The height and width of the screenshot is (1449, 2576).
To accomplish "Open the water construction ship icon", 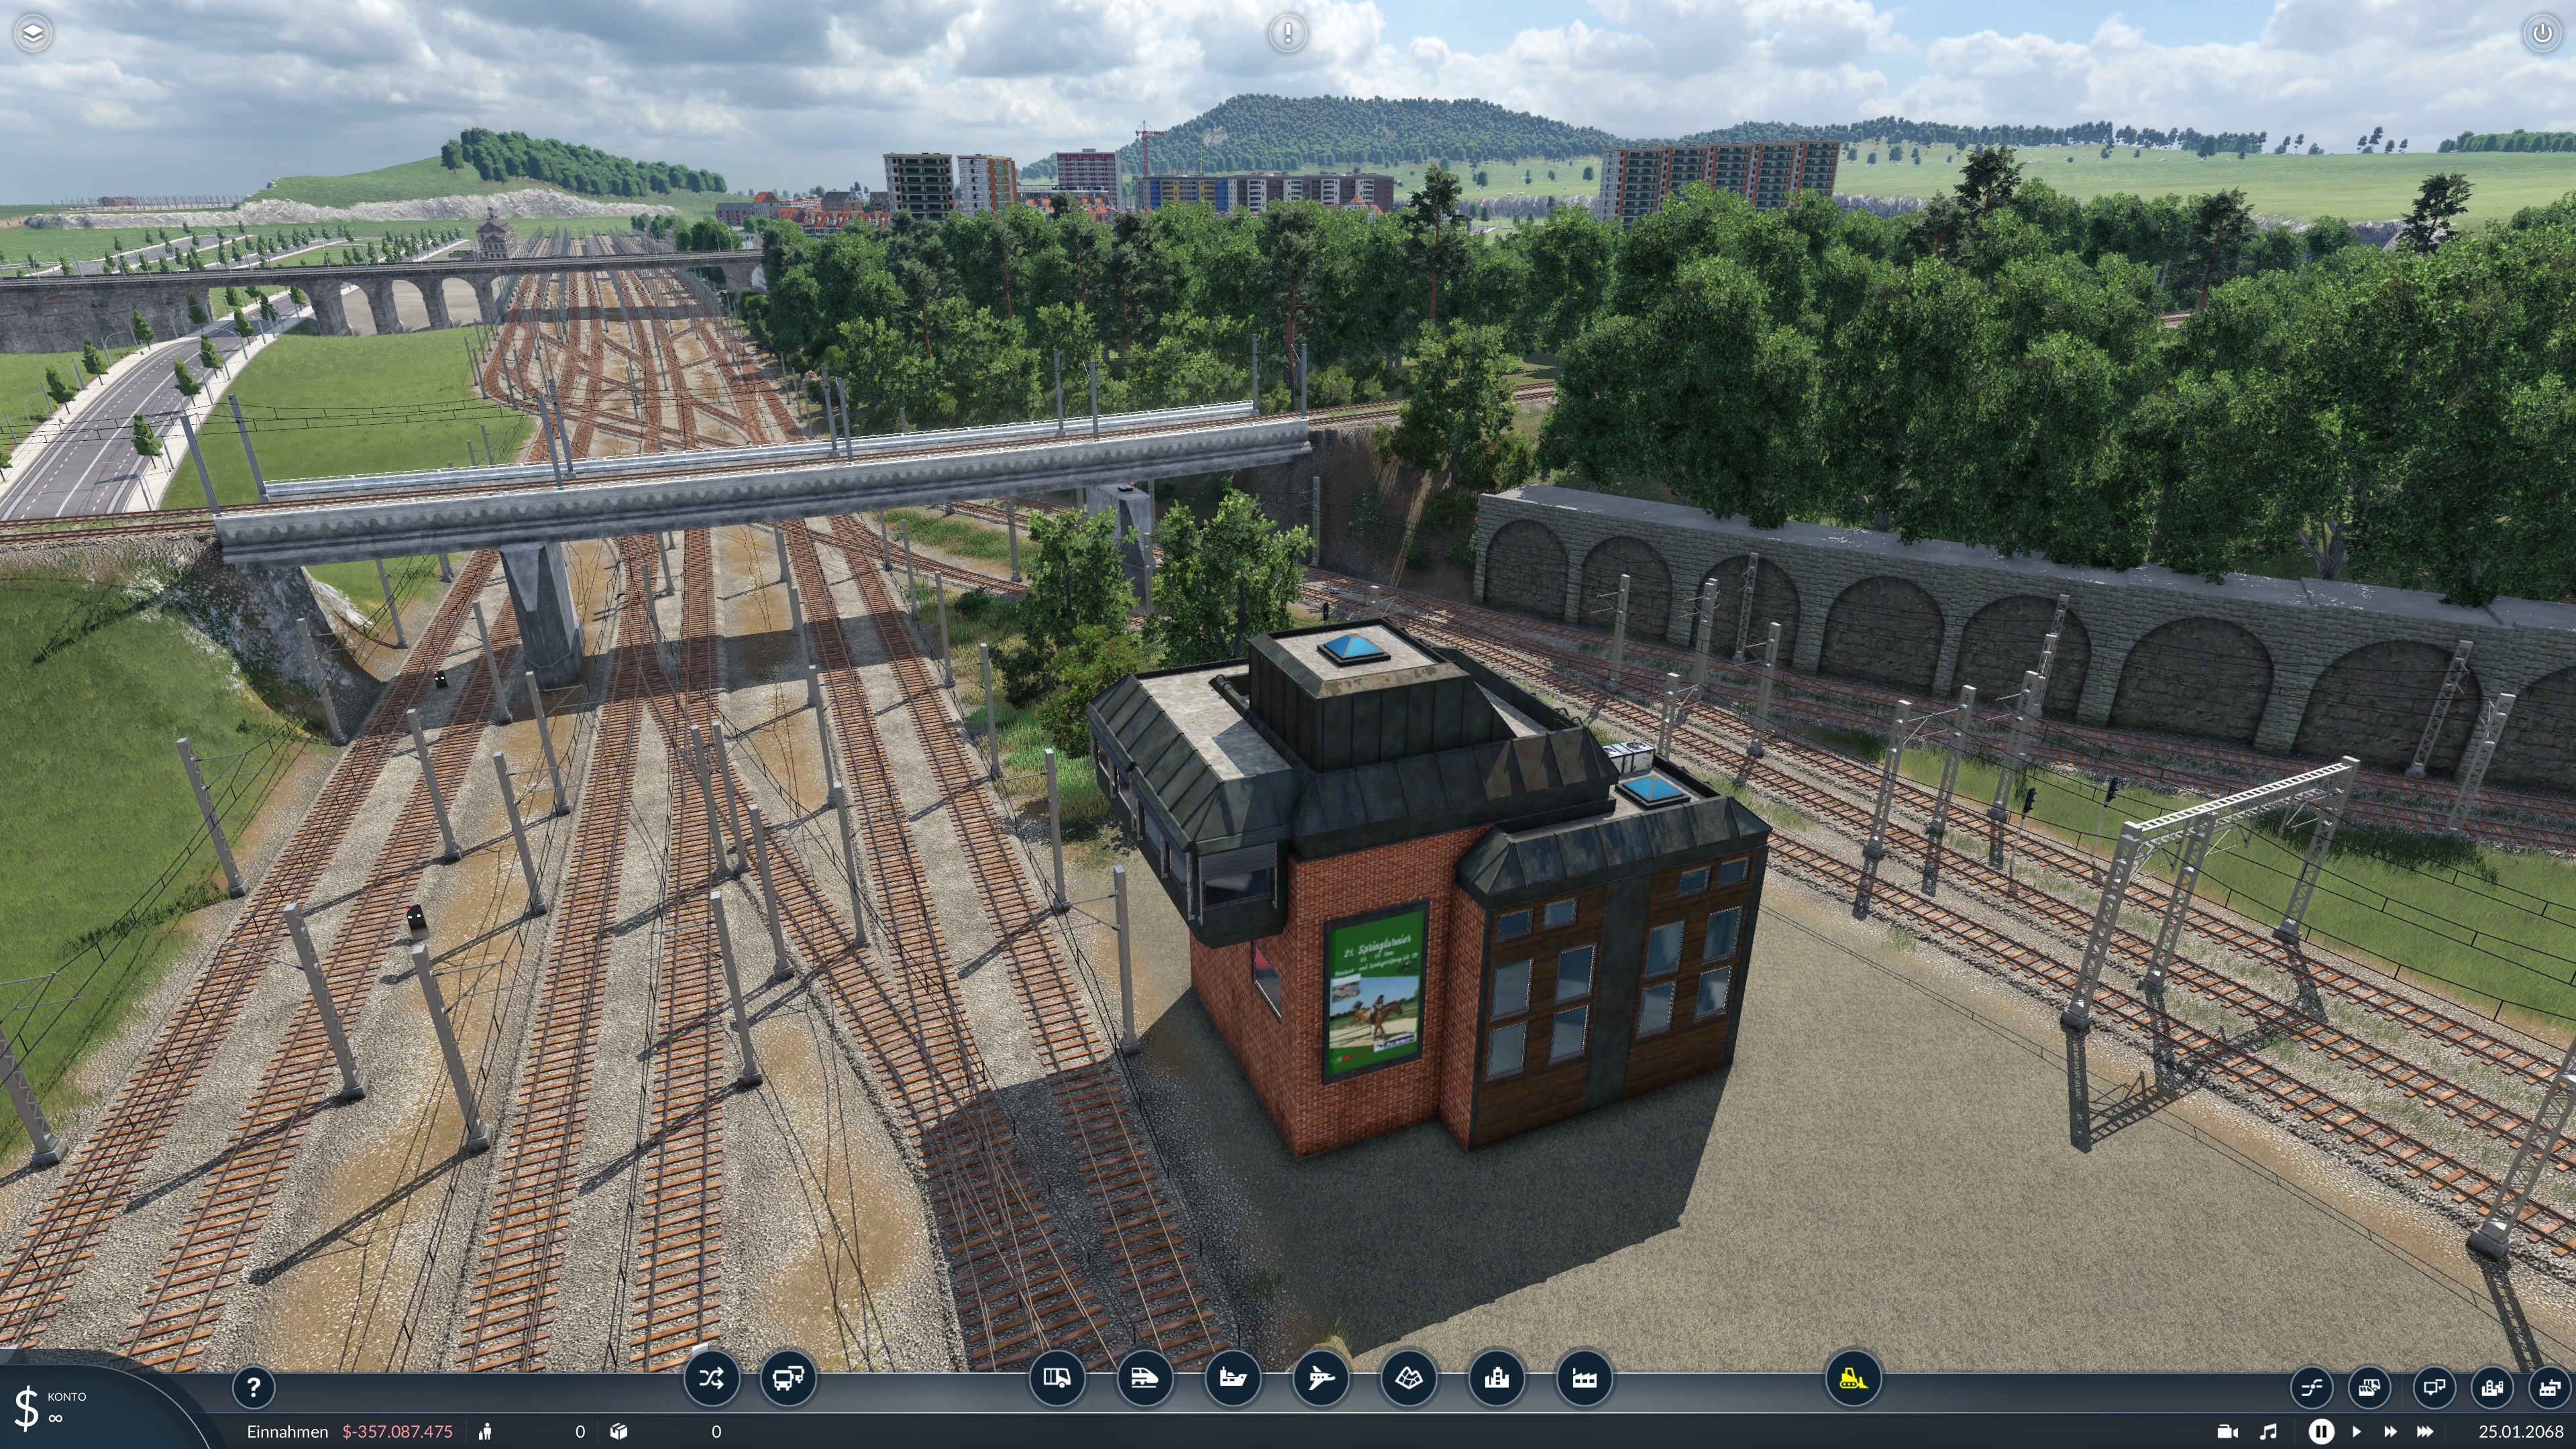I will pyautogui.click(x=1232, y=1379).
